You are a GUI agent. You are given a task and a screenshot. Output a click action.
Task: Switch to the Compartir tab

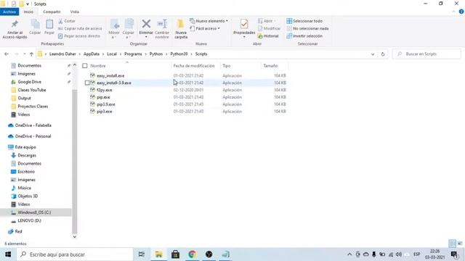tap(52, 12)
